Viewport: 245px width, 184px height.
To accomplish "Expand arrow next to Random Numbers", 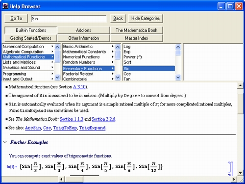I will coord(113,62).
